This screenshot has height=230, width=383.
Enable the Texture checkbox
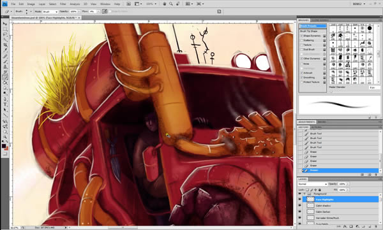click(302, 45)
